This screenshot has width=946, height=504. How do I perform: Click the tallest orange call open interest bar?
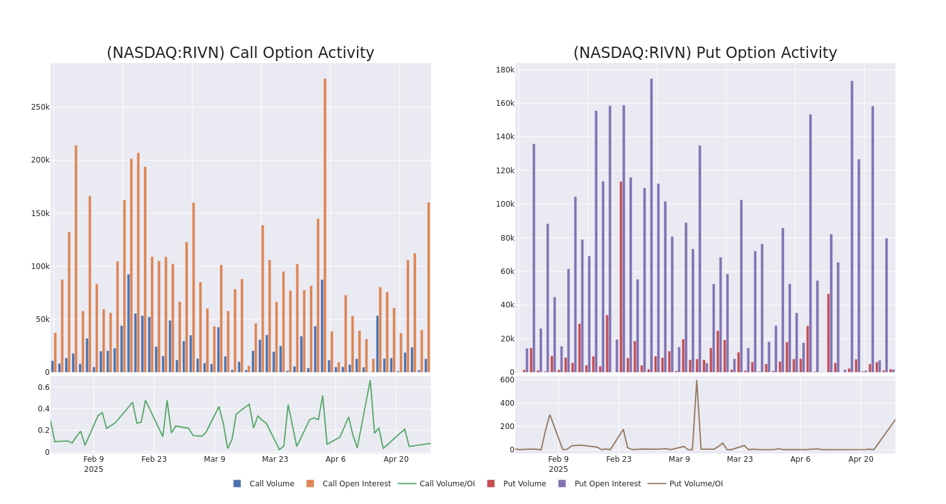point(325,225)
